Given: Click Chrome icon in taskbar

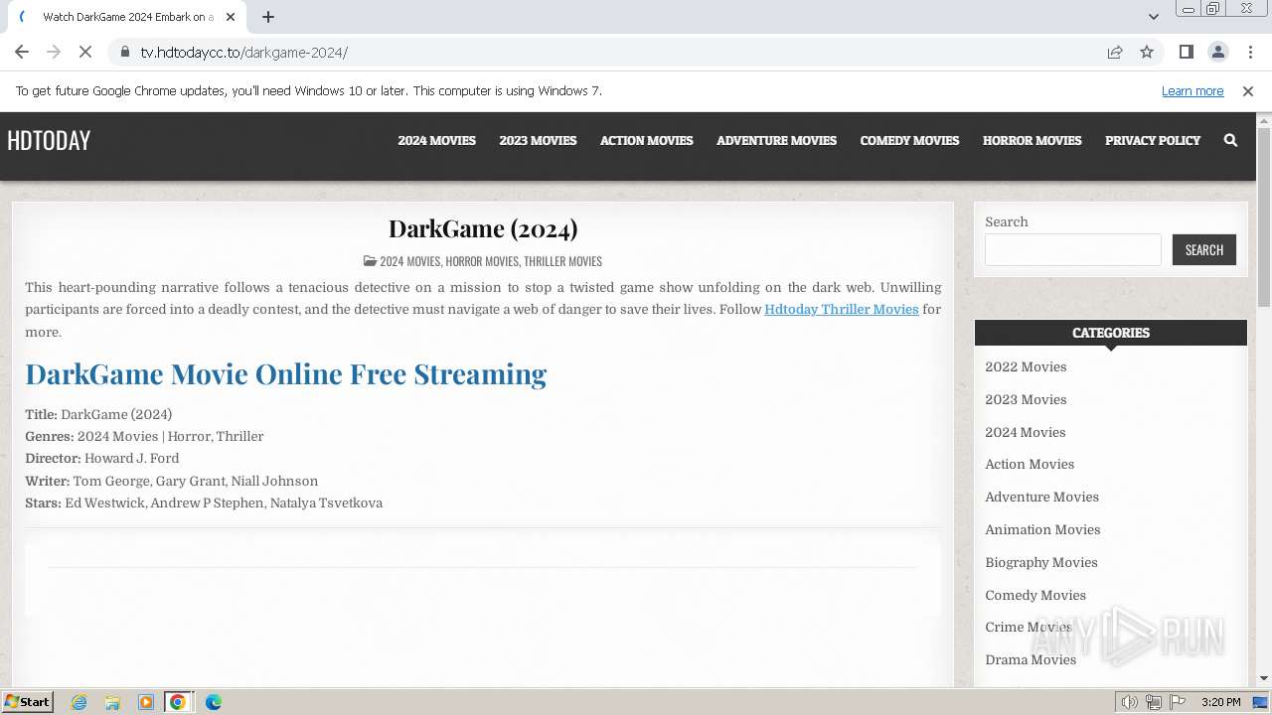Looking at the screenshot, I should coord(178,702).
